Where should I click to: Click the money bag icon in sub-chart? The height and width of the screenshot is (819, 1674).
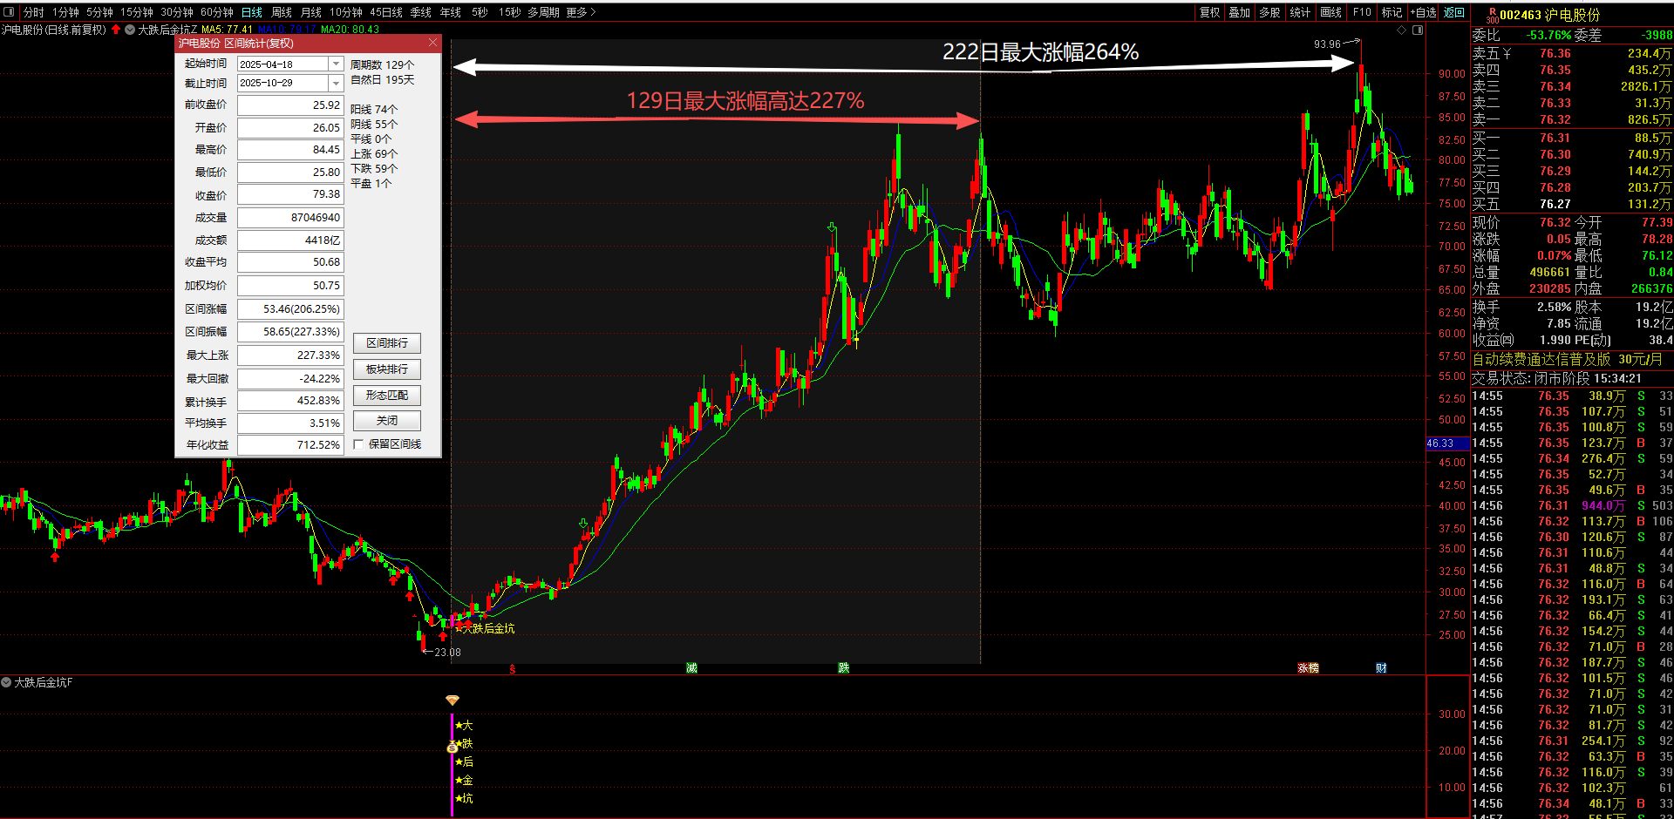pos(452,747)
